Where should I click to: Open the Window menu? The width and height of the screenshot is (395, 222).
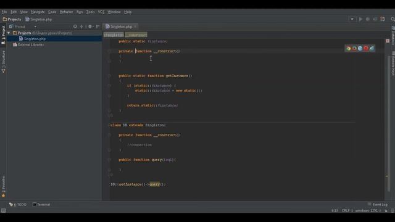click(x=114, y=12)
